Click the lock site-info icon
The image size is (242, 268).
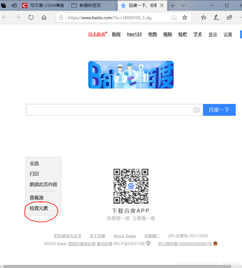pos(61,17)
